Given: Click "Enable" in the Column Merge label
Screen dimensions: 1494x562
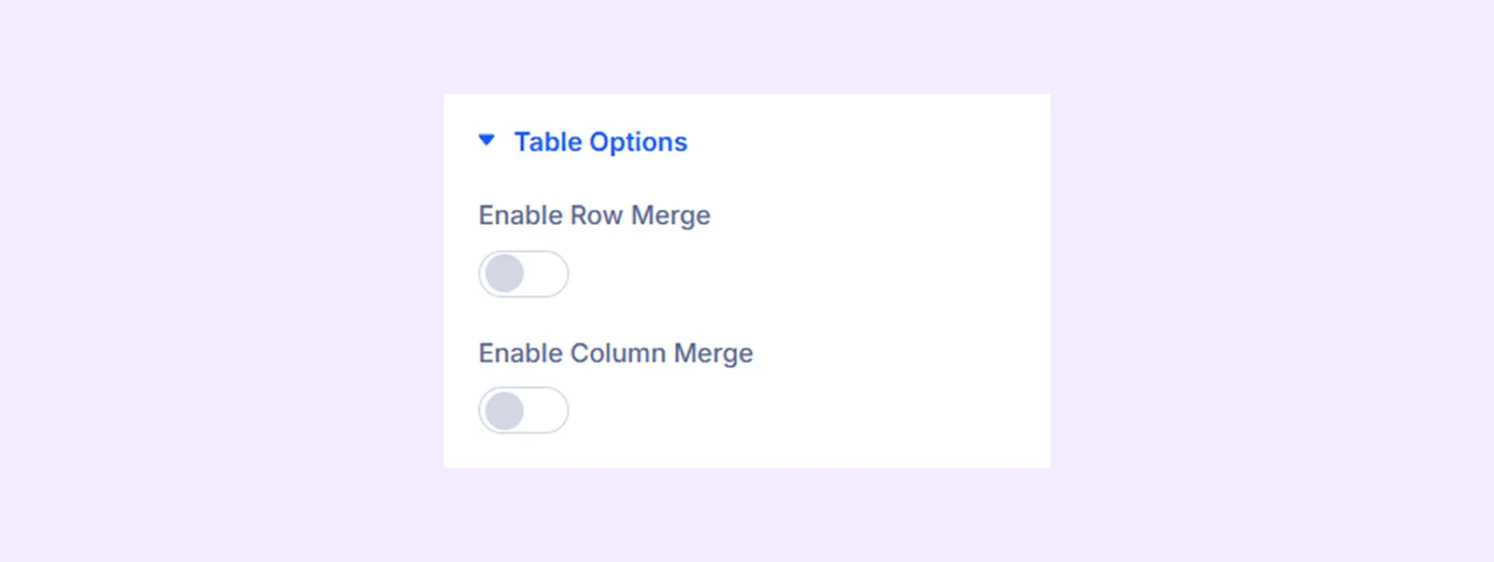Looking at the screenshot, I should (x=521, y=354).
